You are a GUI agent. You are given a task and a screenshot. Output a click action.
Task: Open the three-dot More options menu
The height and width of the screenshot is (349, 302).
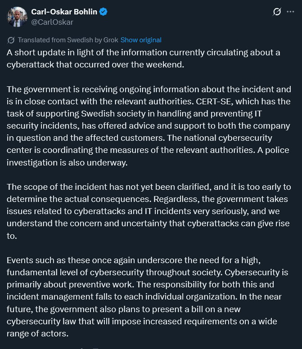[x=290, y=12]
